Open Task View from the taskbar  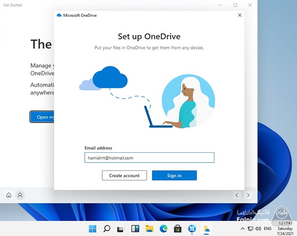121,229
